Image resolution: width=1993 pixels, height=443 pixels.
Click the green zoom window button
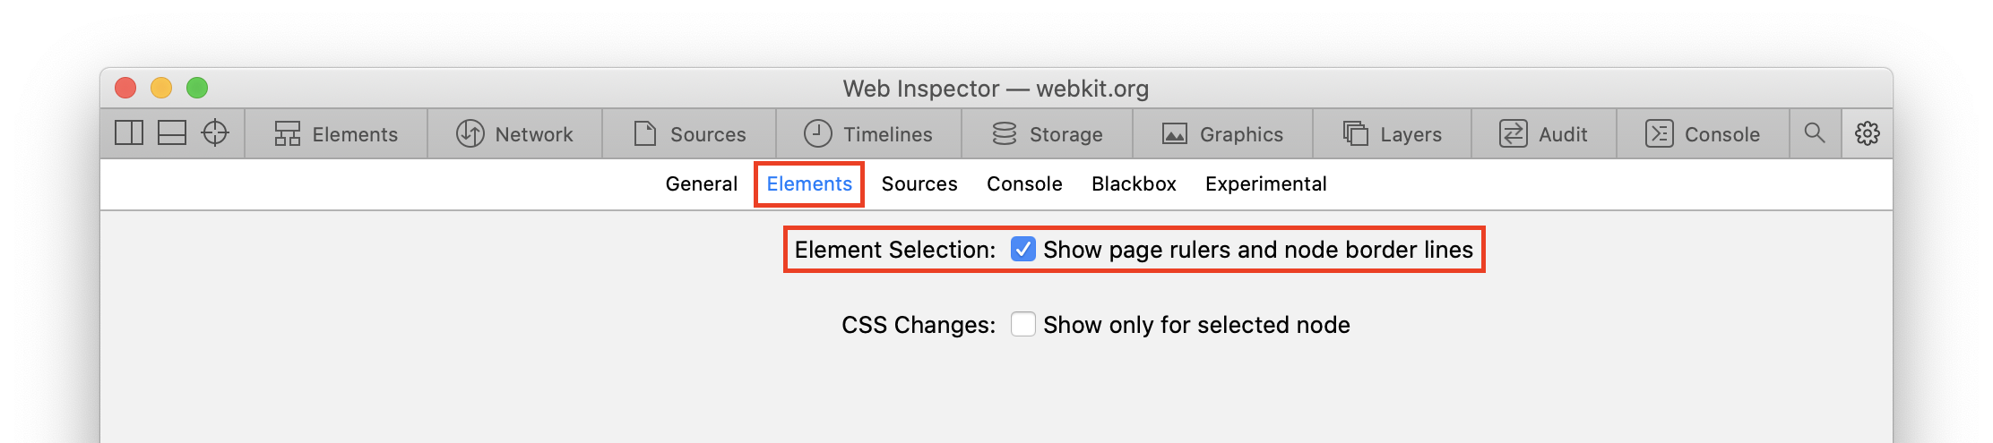pos(197,88)
